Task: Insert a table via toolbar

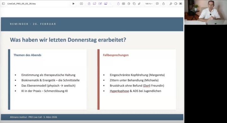Action: (124, 3)
